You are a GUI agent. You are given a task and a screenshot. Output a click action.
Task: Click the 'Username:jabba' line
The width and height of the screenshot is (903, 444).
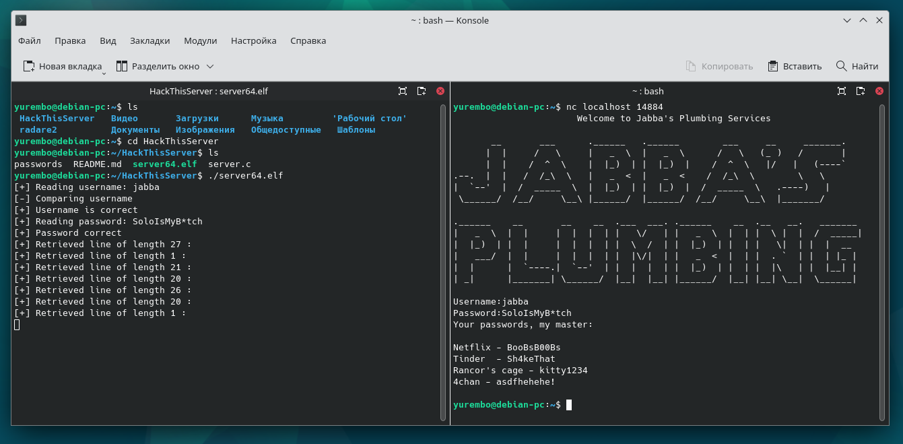491,302
